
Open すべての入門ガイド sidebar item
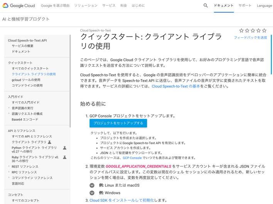25,103
